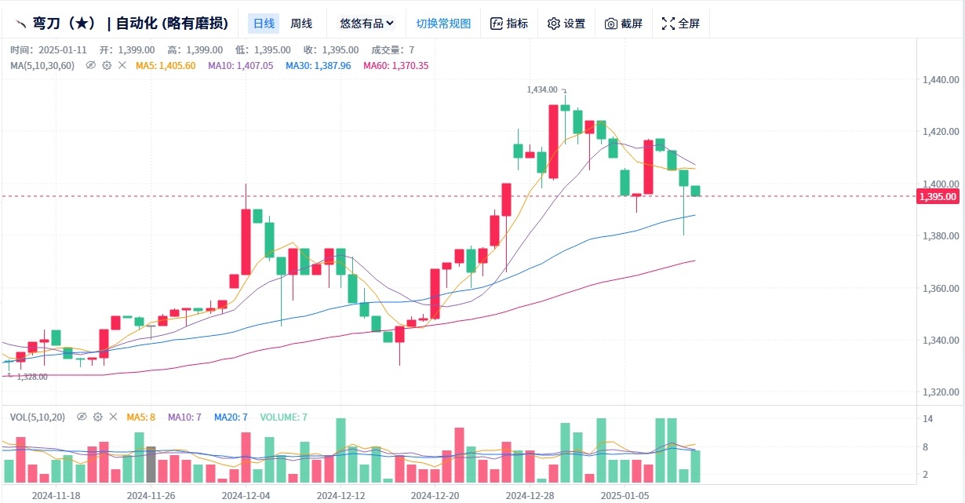Image resolution: width=965 pixels, height=503 pixels.
Task: Click the curved knife item icon
Action: (20, 24)
